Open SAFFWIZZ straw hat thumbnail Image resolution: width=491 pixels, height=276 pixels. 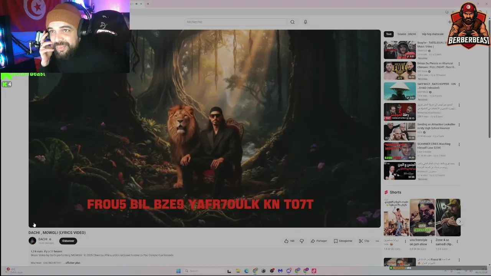pos(400,91)
